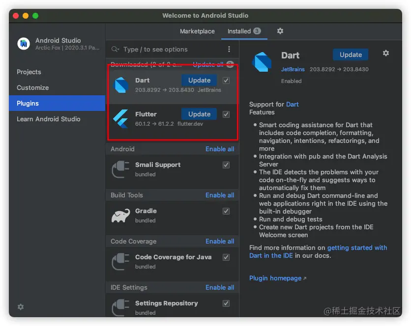Disable the Flutter plugin checkbox

pyautogui.click(x=226, y=114)
